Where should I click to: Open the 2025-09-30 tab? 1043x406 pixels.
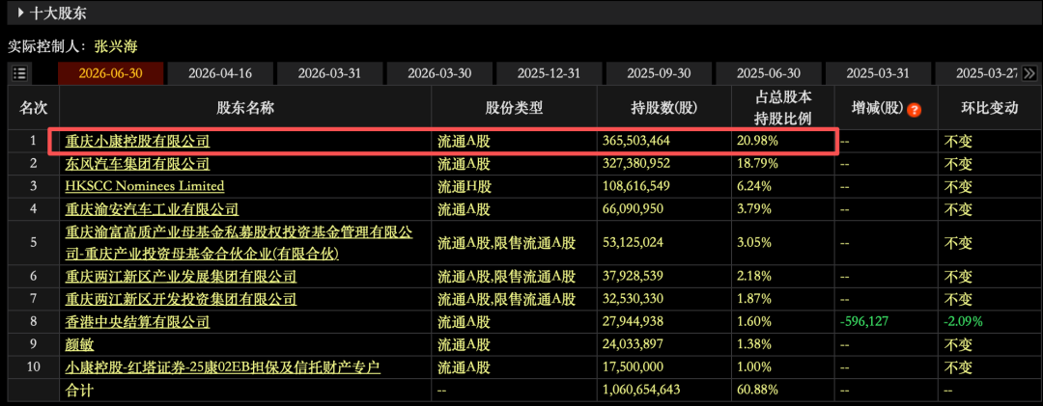tap(660, 73)
